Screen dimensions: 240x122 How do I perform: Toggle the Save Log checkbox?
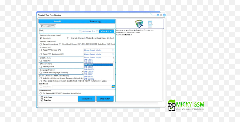coord(42,100)
